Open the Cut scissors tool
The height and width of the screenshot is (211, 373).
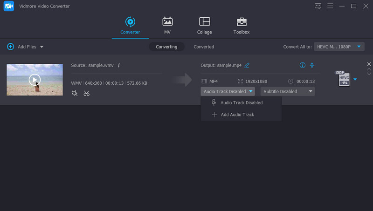pyautogui.click(x=87, y=93)
